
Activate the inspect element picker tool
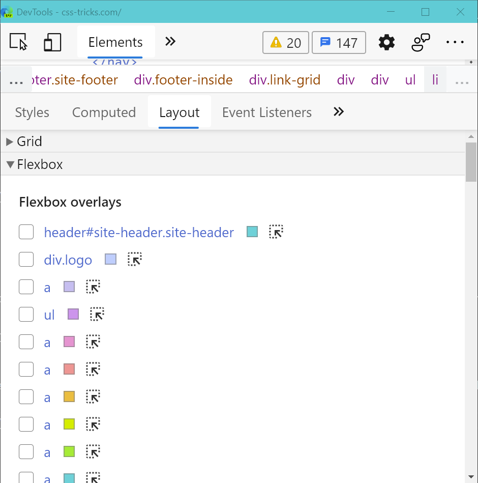click(19, 43)
